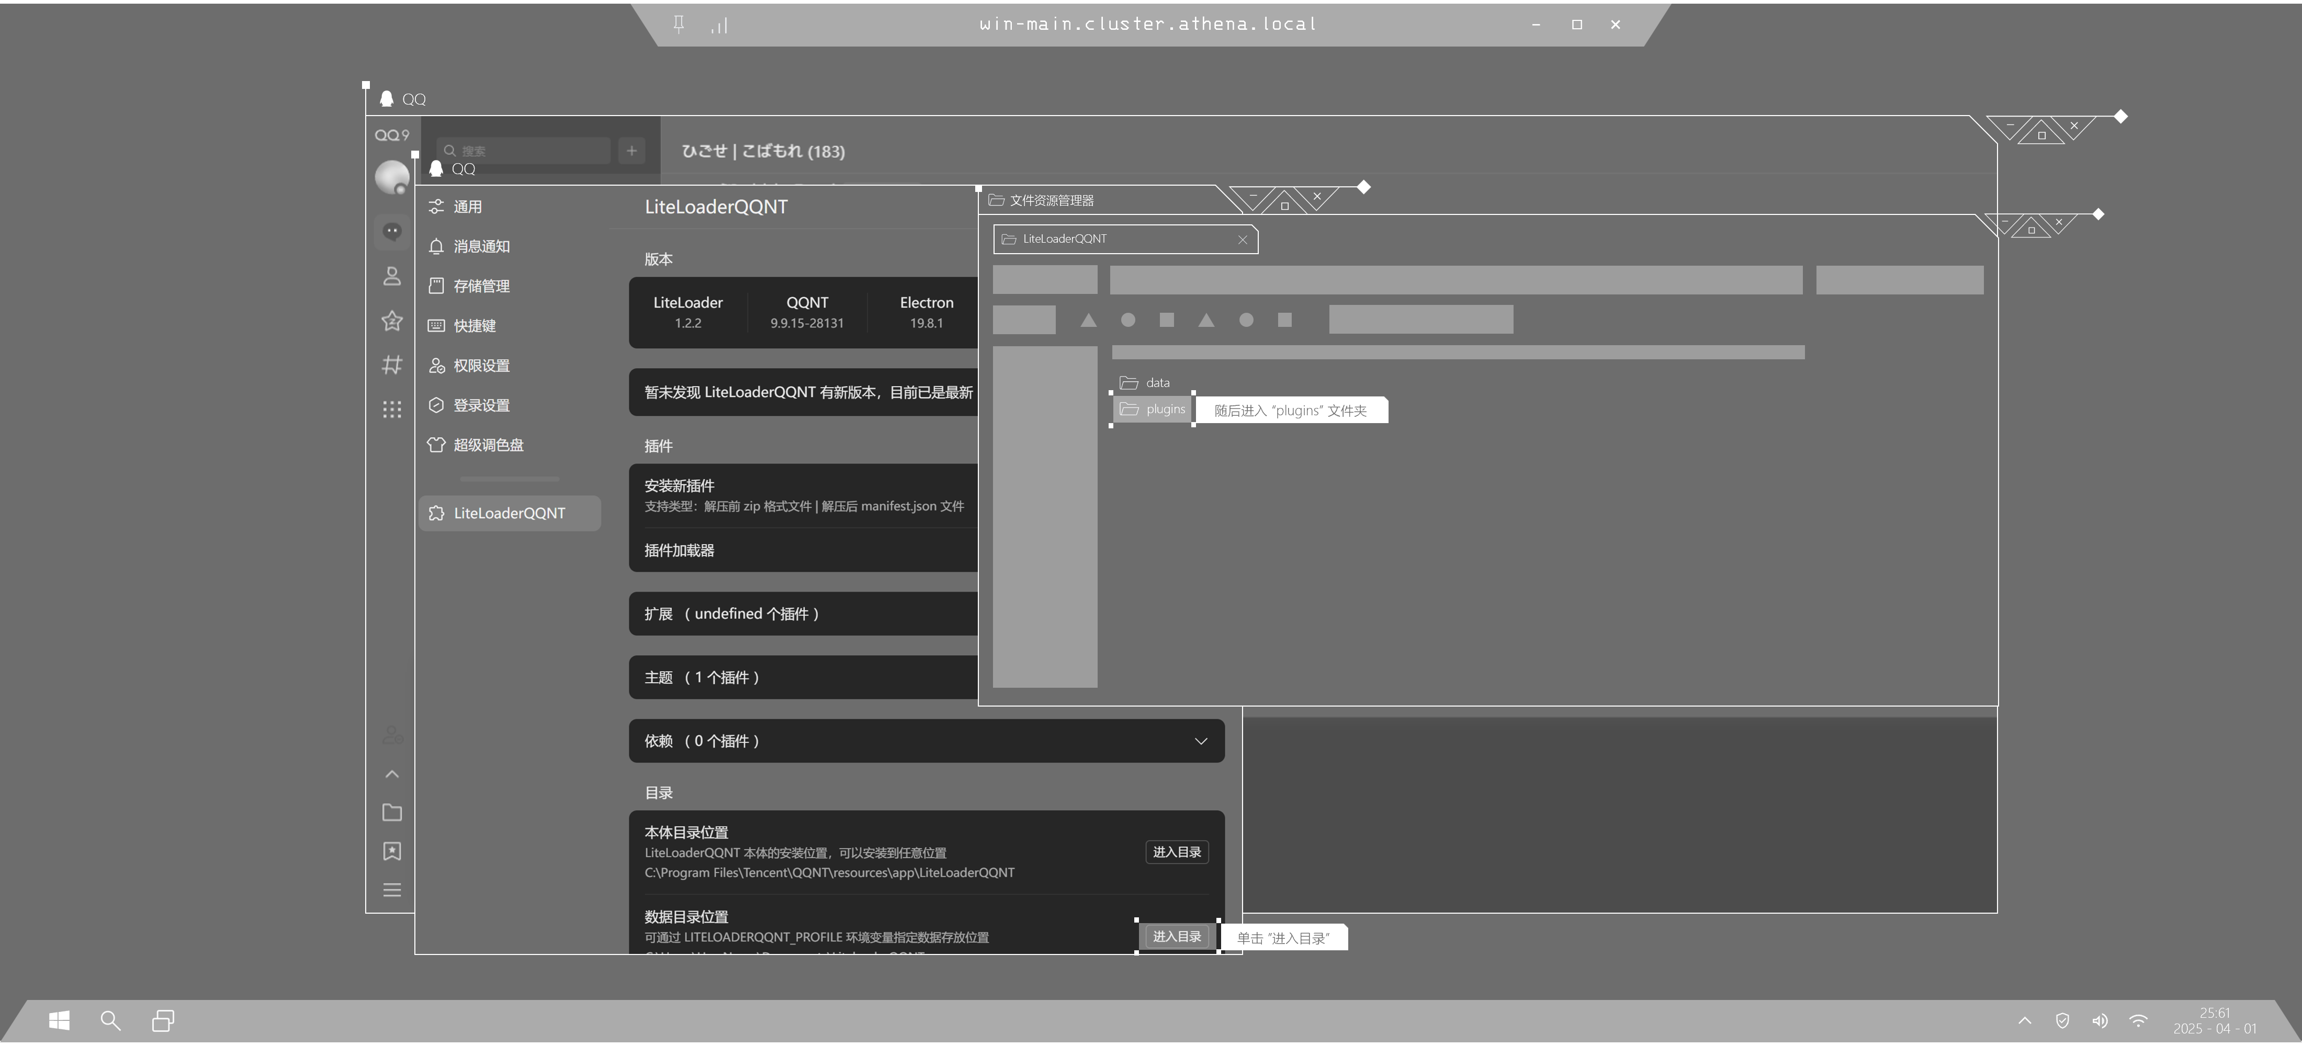The width and height of the screenshot is (2302, 1046).
Task: Select 超级调色盘 in settings menu
Action: click(510, 445)
